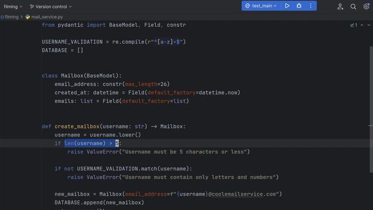The width and height of the screenshot is (373, 210).
Task: Open the test_main run configuration dropdown
Action: (261, 6)
